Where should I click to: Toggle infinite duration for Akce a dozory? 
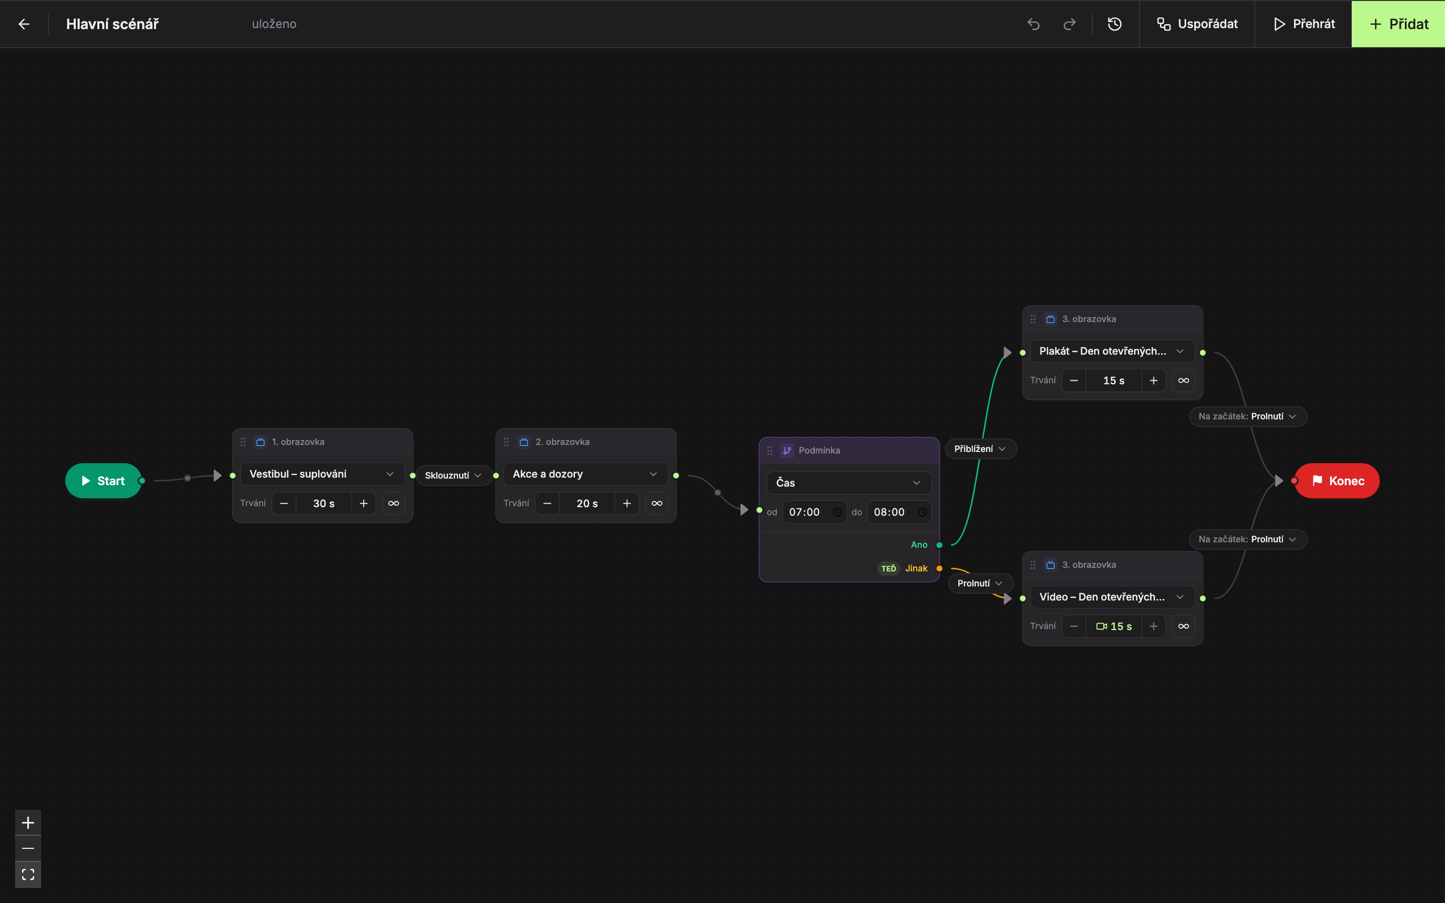[657, 504]
